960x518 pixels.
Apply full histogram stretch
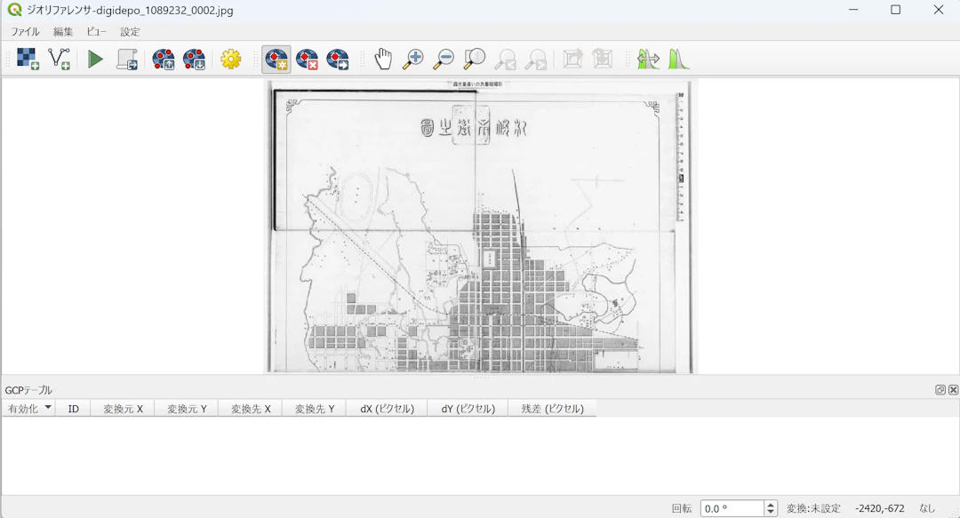(648, 59)
